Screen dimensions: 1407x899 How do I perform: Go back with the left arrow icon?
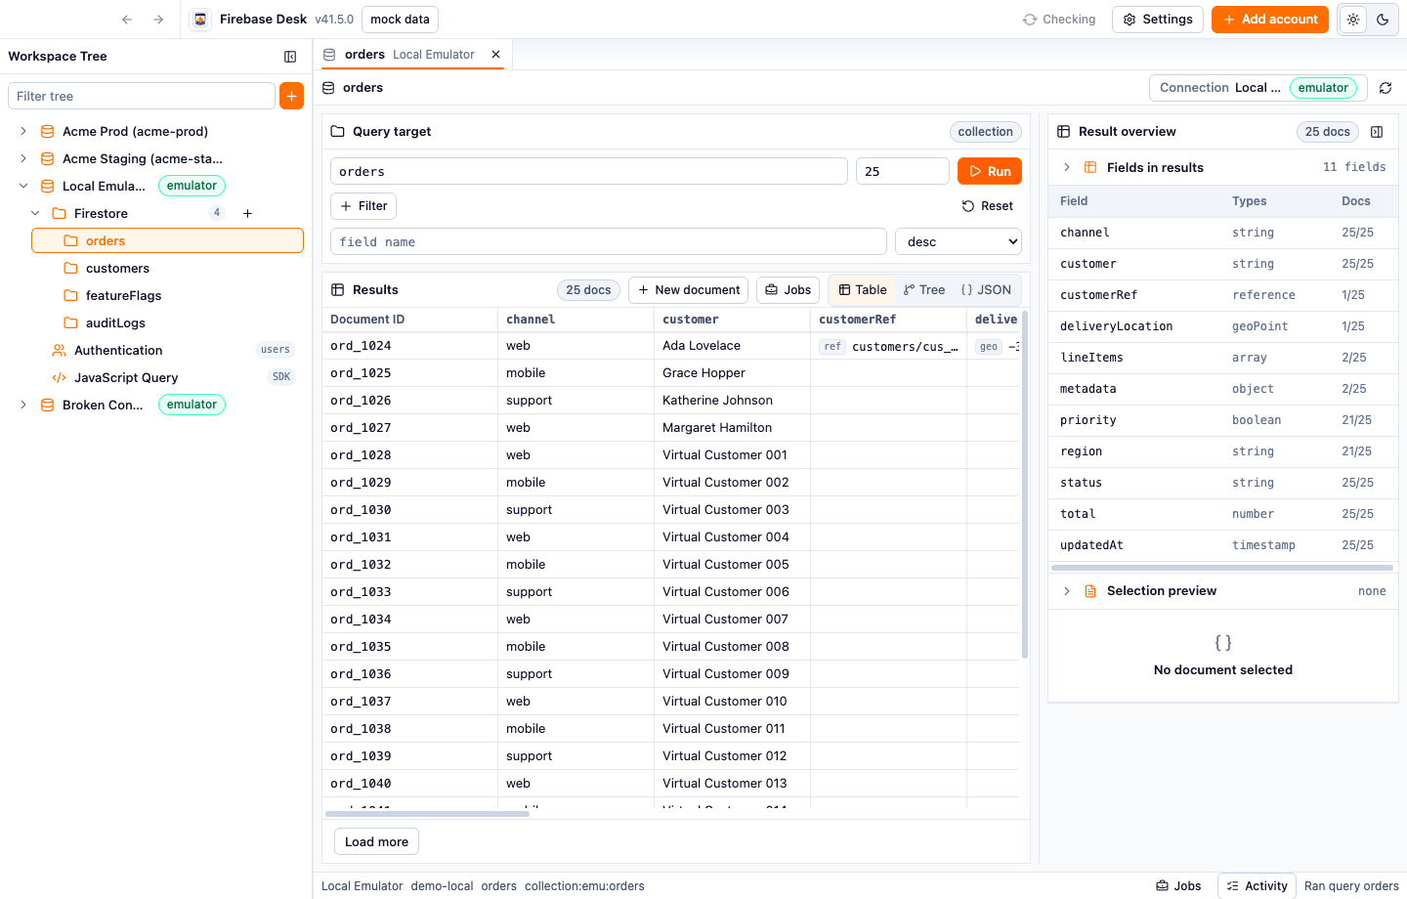click(x=127, y=20)
